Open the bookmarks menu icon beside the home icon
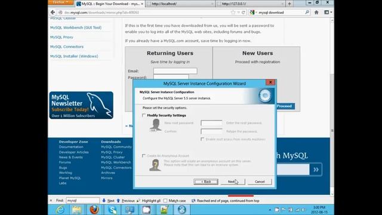The width and height of the screenshot is (382, 215). 328,12
